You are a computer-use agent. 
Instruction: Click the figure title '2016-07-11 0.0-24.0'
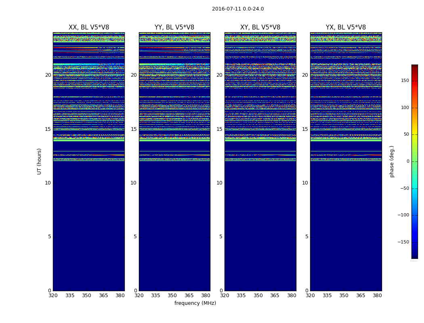(238, 9)
